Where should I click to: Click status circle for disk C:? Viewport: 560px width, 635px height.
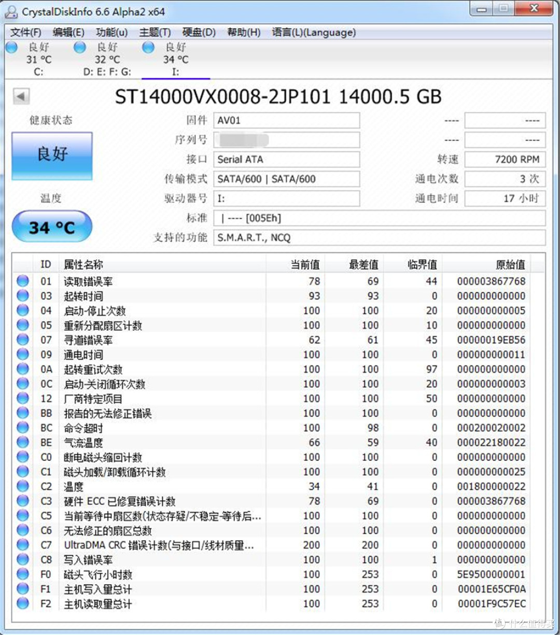(12, 47)
